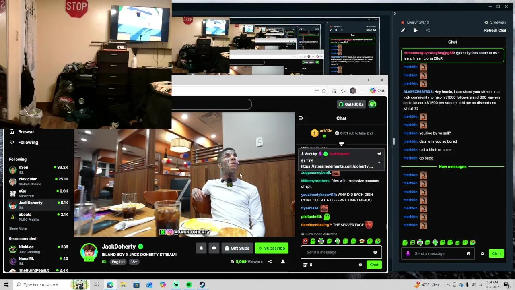
Task: Insert the first green emote in dashboard chat
Action: (x=405, y=242)
